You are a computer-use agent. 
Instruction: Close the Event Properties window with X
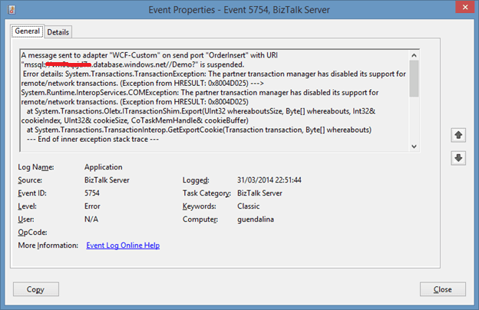point(465,8)
